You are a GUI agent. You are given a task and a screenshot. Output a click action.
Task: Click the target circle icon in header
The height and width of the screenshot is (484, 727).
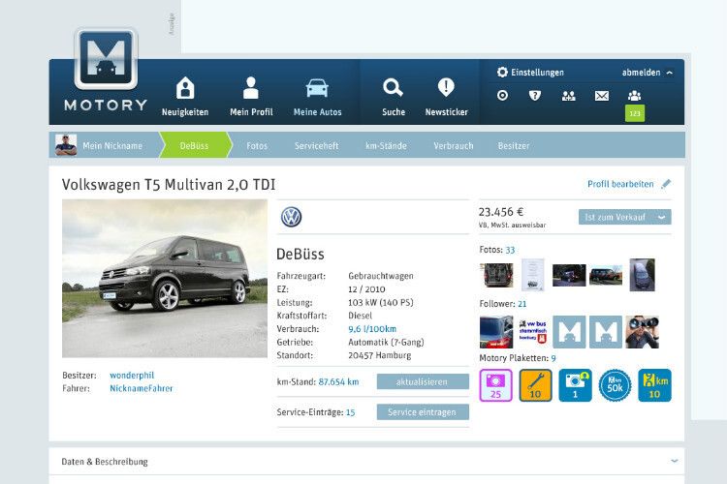pos(502,96)
